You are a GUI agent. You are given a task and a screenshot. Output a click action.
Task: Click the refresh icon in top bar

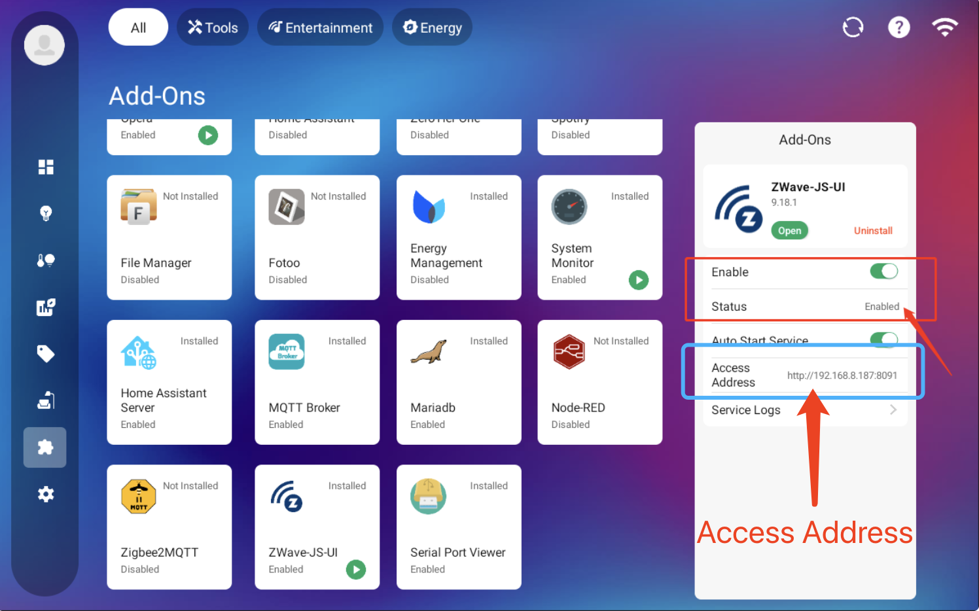tap(853, 27)
